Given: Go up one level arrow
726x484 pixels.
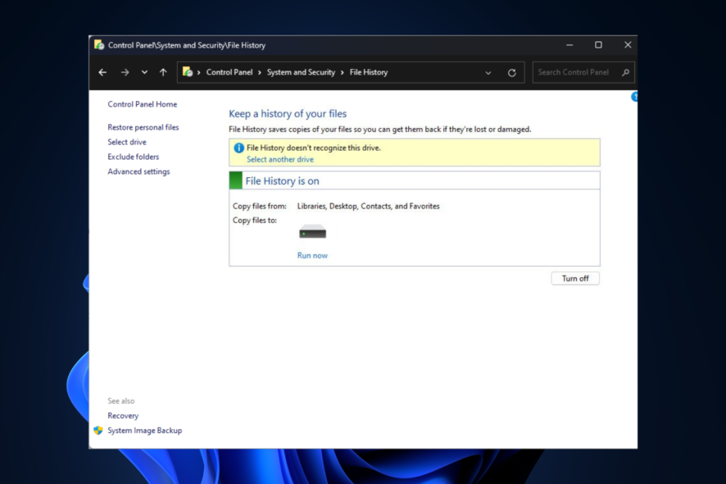Looking at the screenshot, I should [163, 72].
